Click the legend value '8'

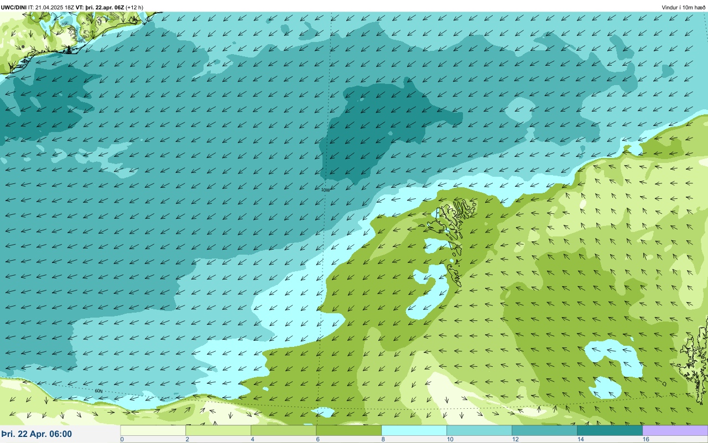coord(383,439)
